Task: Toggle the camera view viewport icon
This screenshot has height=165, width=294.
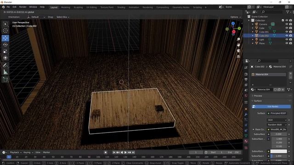Action: [238, 51]
